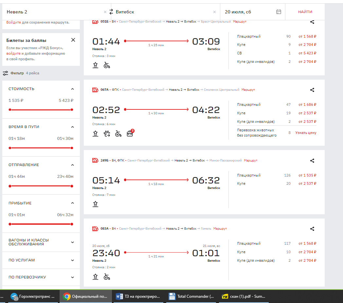343x303 pixels.
Task: Click pet transport paw icon on train 067А
Action: click(x=107, y=134)
